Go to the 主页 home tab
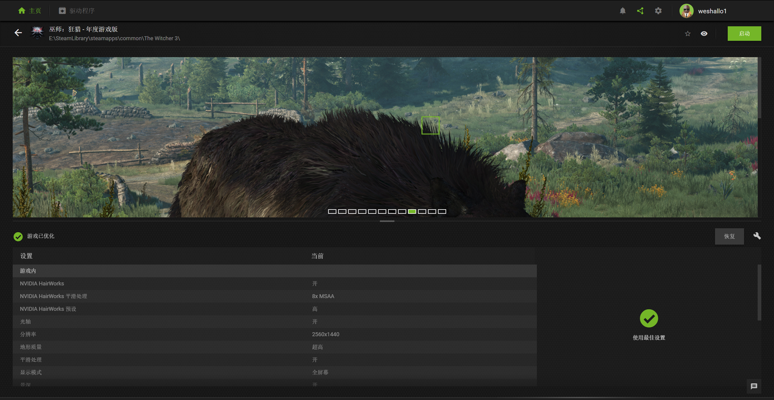Image resolution: width=774 pixels, height=400 pixels. [x=30, y=11]
